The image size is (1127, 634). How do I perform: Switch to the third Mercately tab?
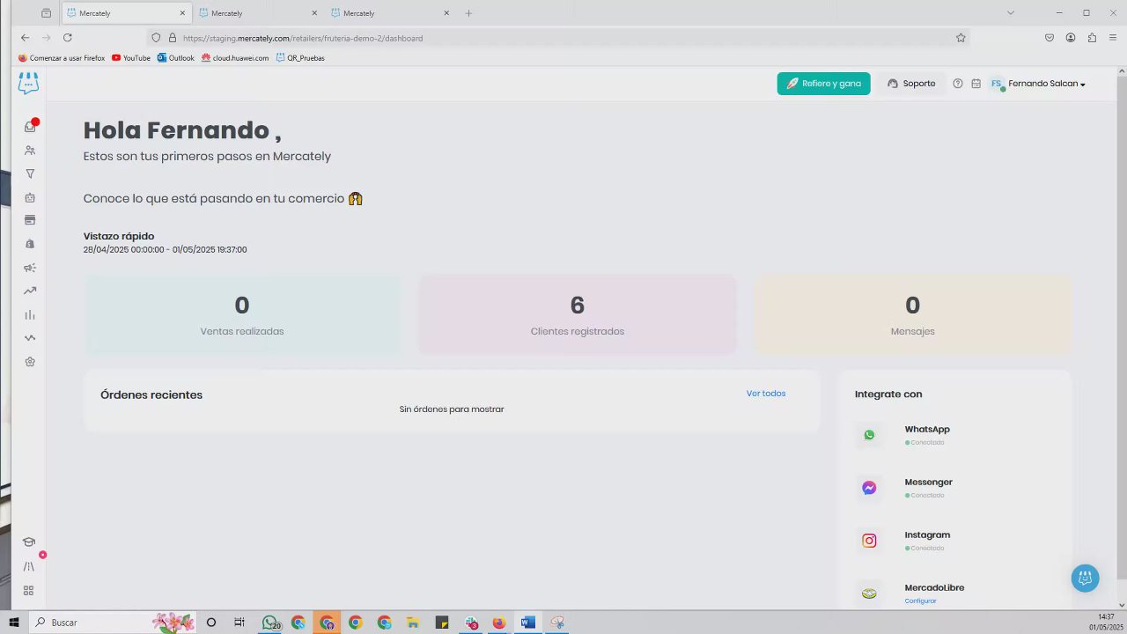[390, 13]
